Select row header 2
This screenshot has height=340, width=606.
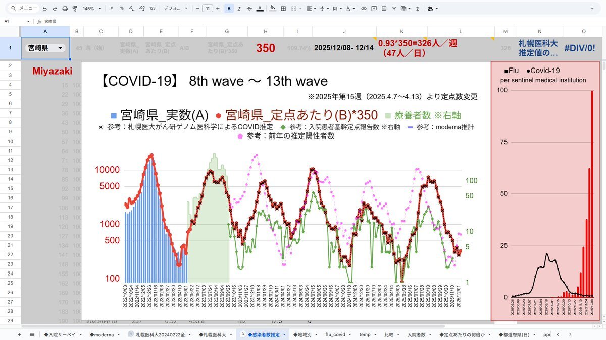pos(10,66)
